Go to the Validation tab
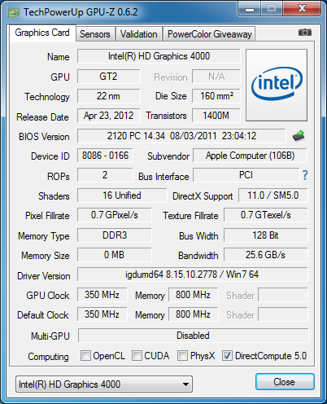The width and height of the screenshot is (327, 404). [139, 34]
